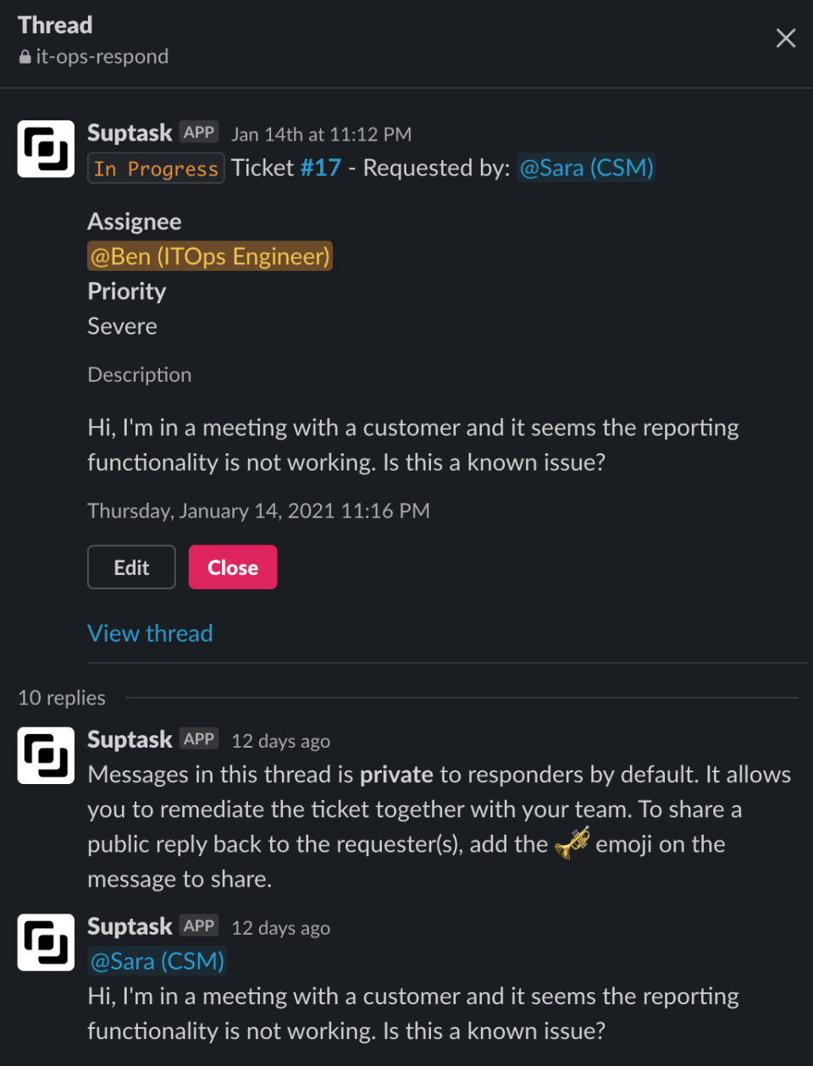The width and height of the screenshot is (813, 1066).
Task: Click the APP badge on the ticket message
Action: pos(199,132)
